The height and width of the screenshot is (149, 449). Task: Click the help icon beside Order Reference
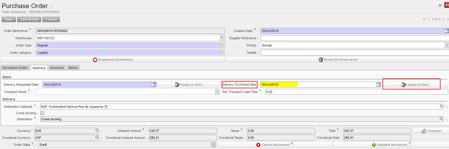coord(30,30)
